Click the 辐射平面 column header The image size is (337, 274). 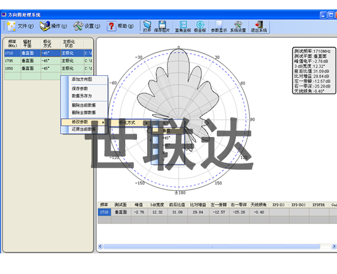(x=31, y=44)
